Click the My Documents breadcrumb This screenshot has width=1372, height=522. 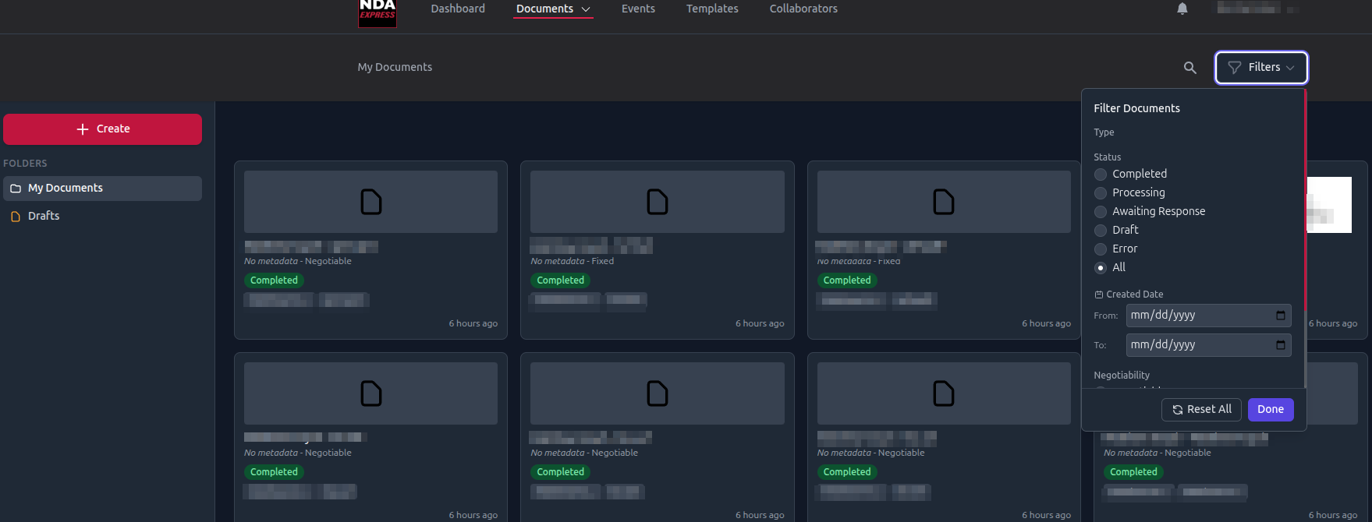(x=395, y=68)
